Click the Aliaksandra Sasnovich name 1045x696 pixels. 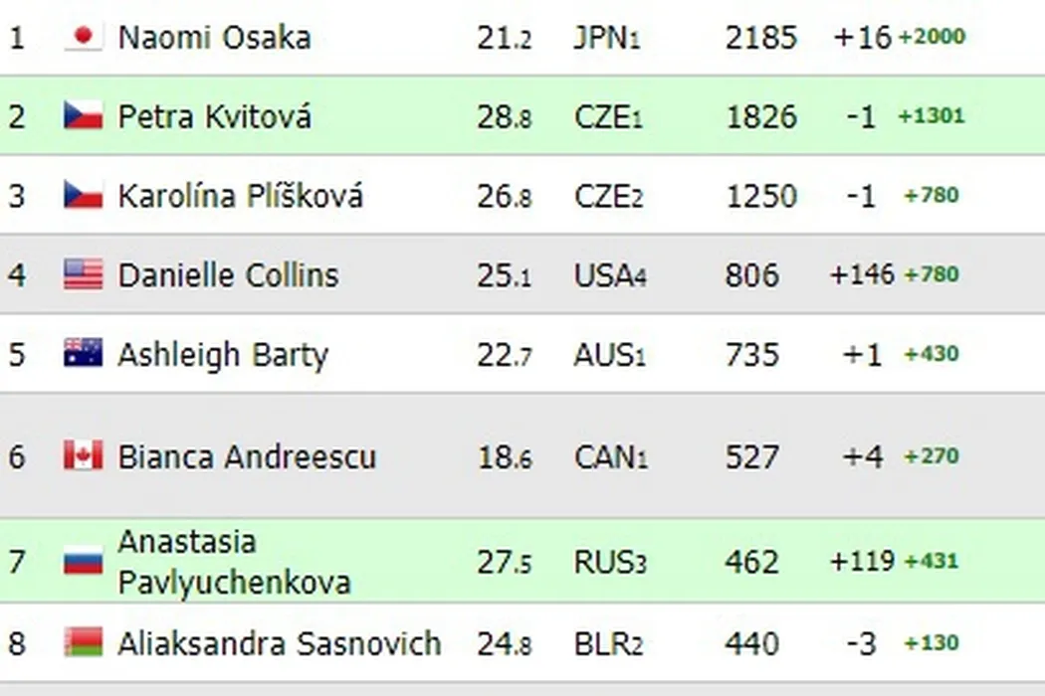[279, 643]
